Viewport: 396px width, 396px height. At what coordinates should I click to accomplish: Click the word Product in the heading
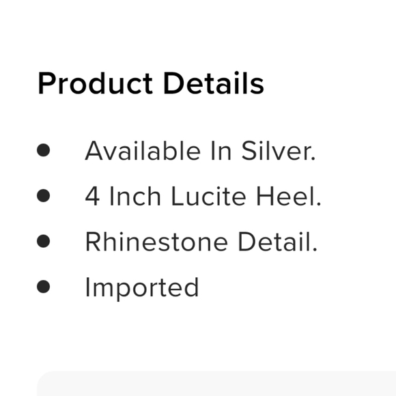(x=95, y=83)
